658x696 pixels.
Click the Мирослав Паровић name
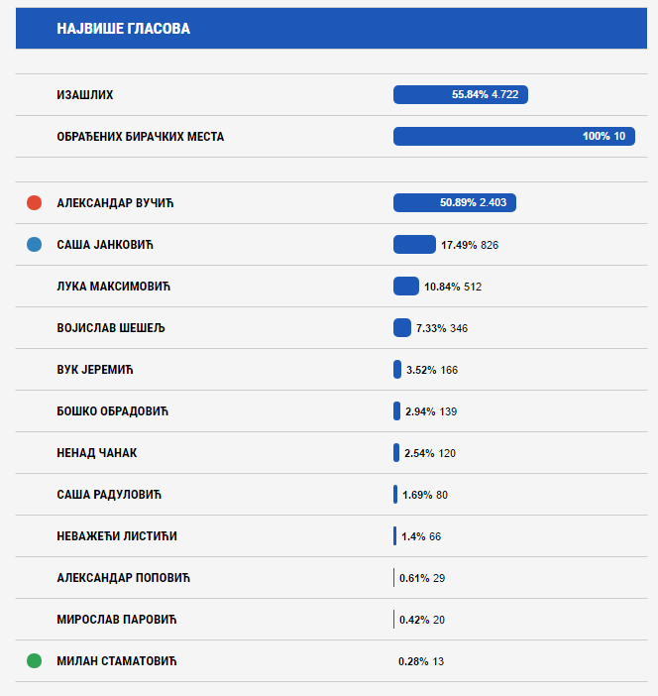117,620
